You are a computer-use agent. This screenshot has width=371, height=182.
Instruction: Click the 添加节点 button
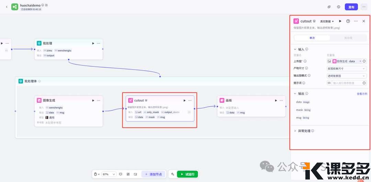click(x=154, y=174)
